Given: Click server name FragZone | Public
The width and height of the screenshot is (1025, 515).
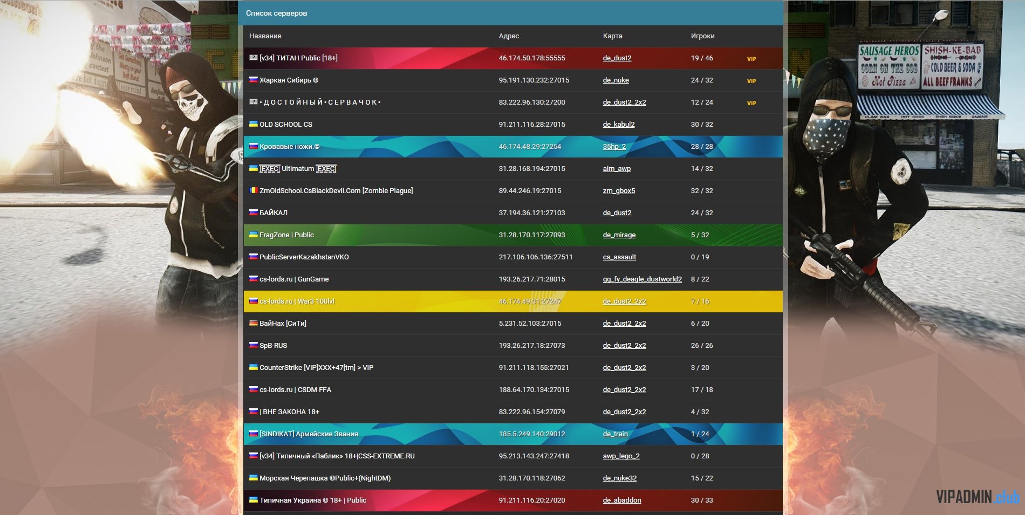Looking at the screenshot, I should (286, 235).
